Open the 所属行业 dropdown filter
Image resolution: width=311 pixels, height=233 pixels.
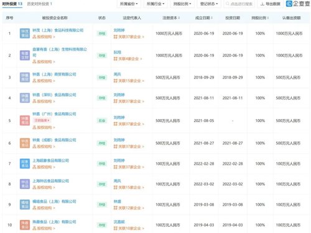coord(155,4)
